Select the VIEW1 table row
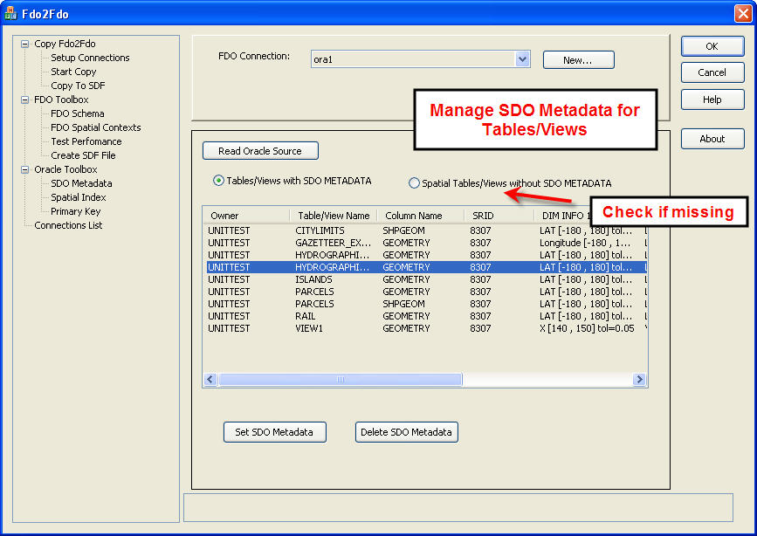 pos(426,328)
